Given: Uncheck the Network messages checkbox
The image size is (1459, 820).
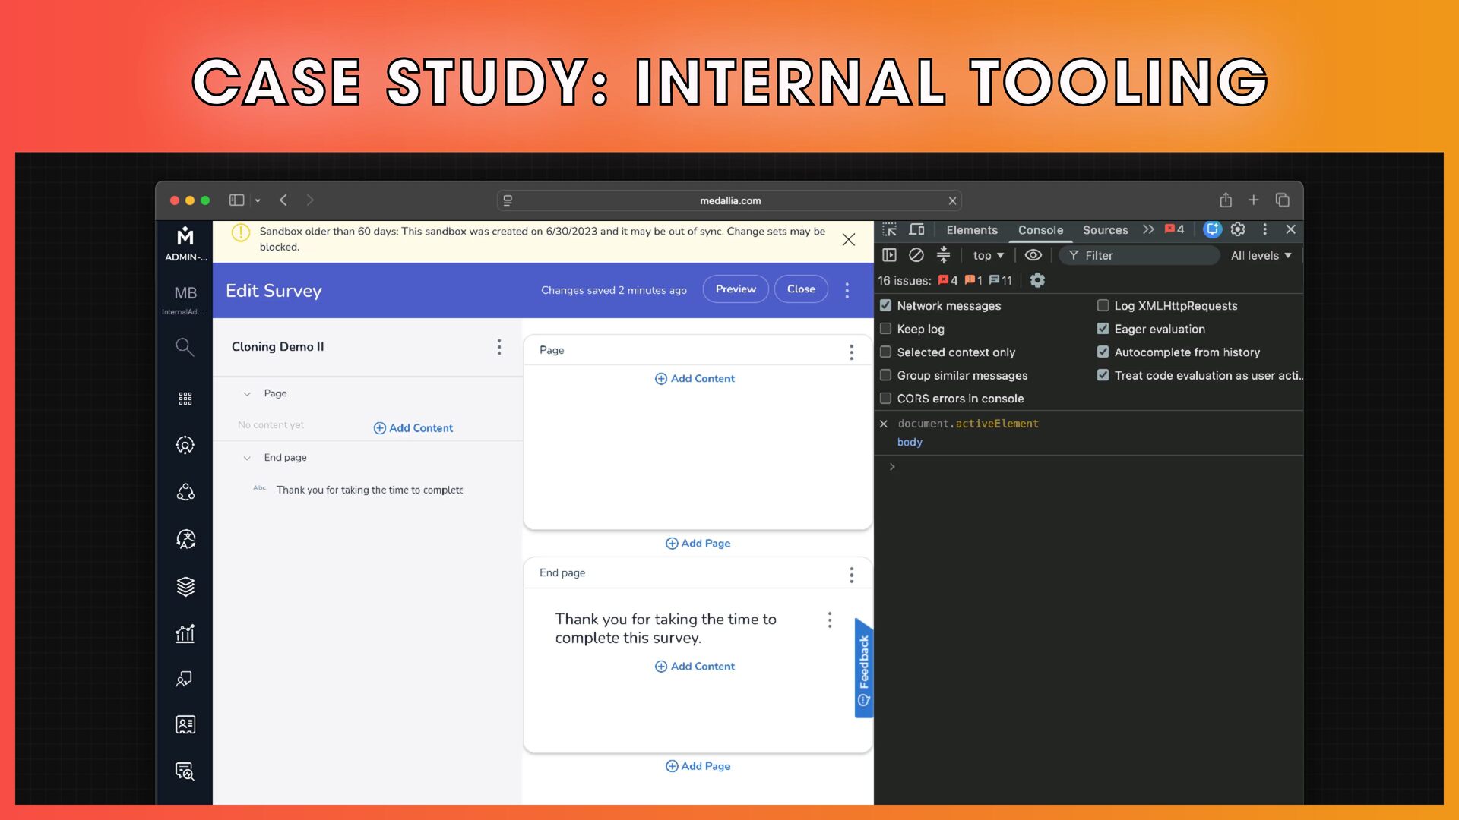Looking at the screenshot, I should tap(885, 305).
